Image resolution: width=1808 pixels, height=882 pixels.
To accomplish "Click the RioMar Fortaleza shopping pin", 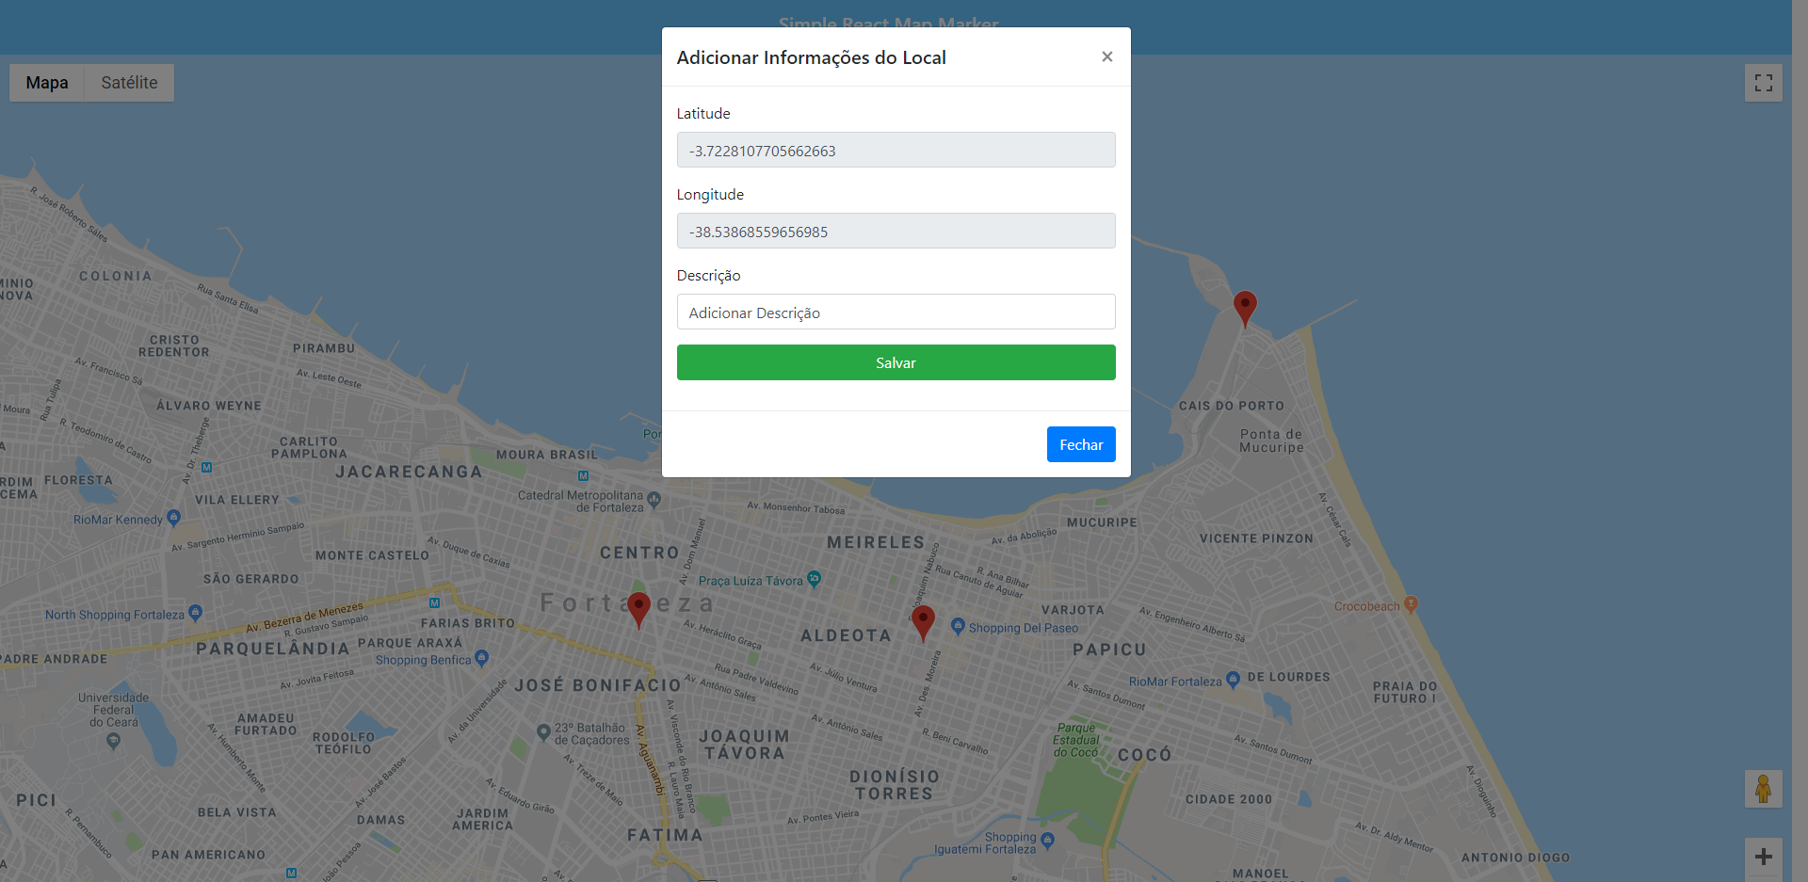I will click(1233, 680).
